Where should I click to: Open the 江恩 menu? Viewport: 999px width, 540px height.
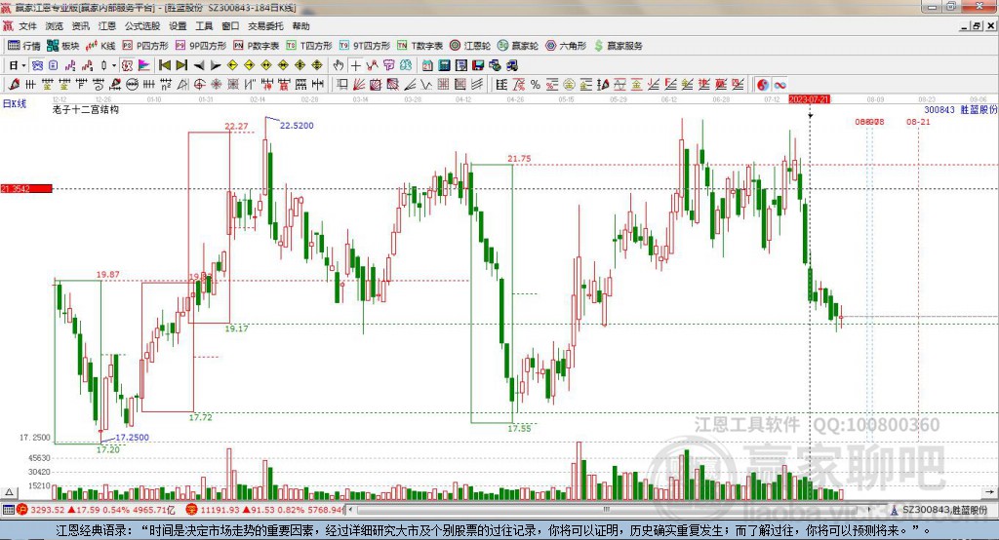click(x=107, y=26)
